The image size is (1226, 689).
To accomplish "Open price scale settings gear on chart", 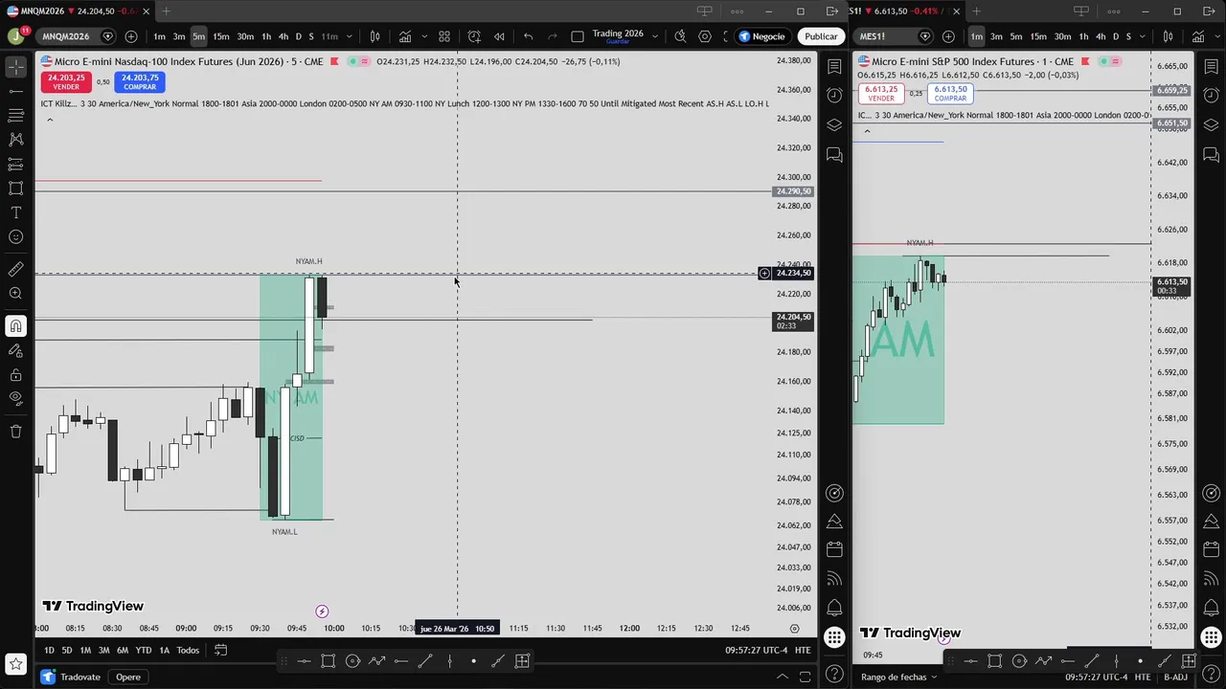I will [794, 629].
